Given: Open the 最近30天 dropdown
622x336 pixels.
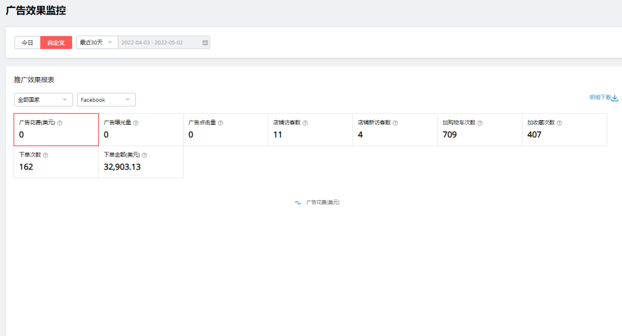Looking at the screenshot, I should point(97,43).
